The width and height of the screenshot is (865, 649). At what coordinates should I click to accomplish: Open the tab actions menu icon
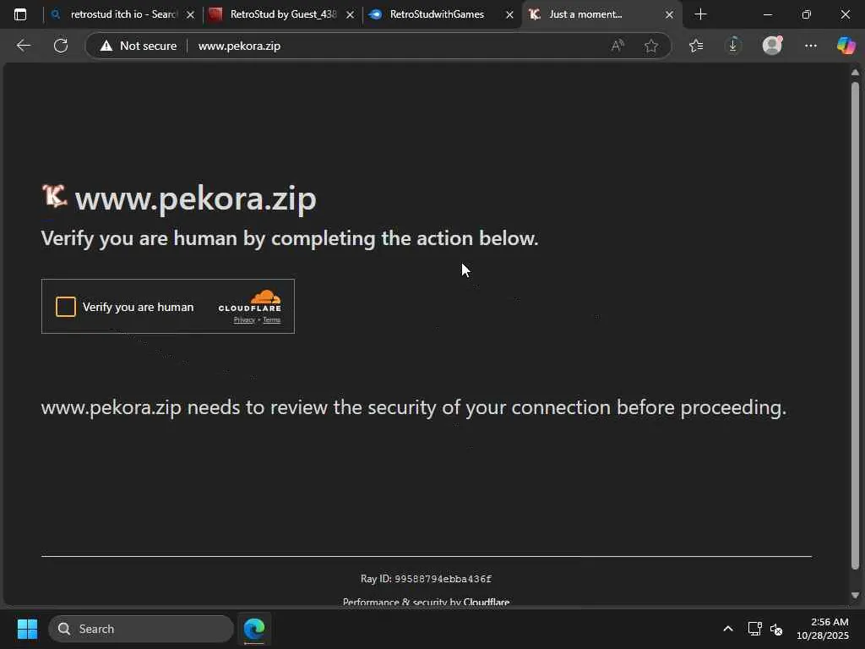point(20,14)
